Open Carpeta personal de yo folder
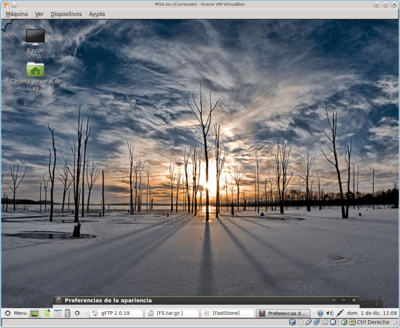Viewport: 400px width, 328px height. click(35, 70)
